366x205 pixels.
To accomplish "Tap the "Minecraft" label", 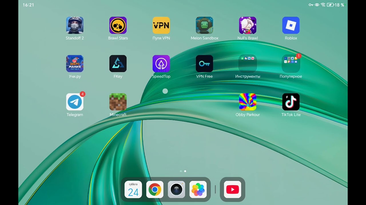I will coord(118,115).
